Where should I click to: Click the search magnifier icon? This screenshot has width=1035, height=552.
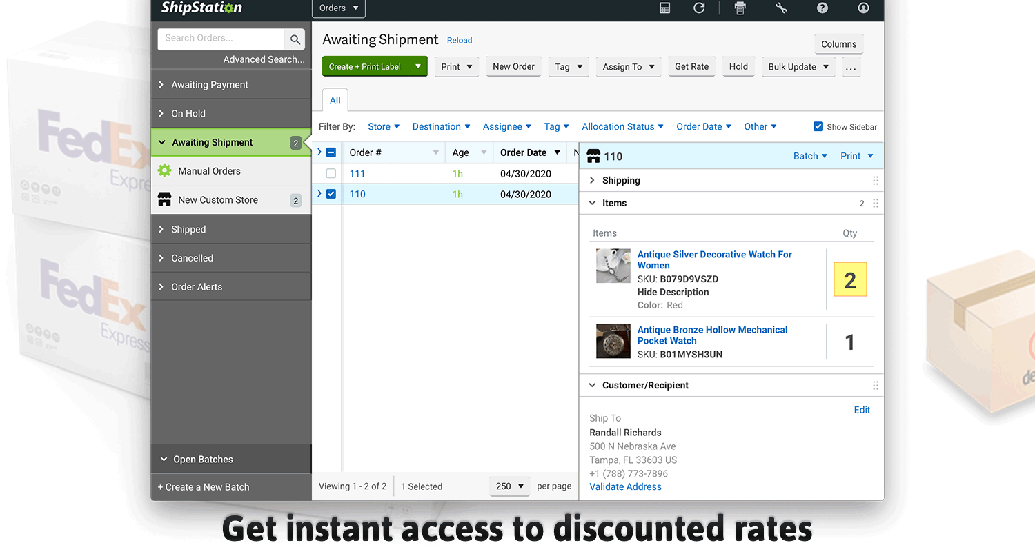[295, 39]
